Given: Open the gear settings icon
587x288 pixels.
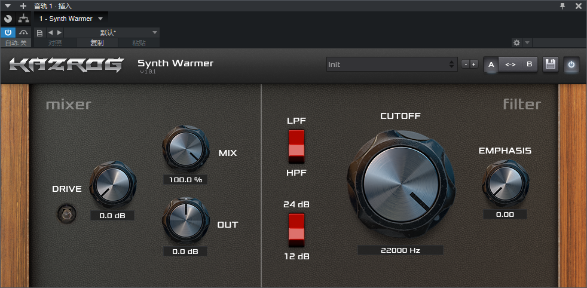Looking at the screenshot, I should [516, 42].
